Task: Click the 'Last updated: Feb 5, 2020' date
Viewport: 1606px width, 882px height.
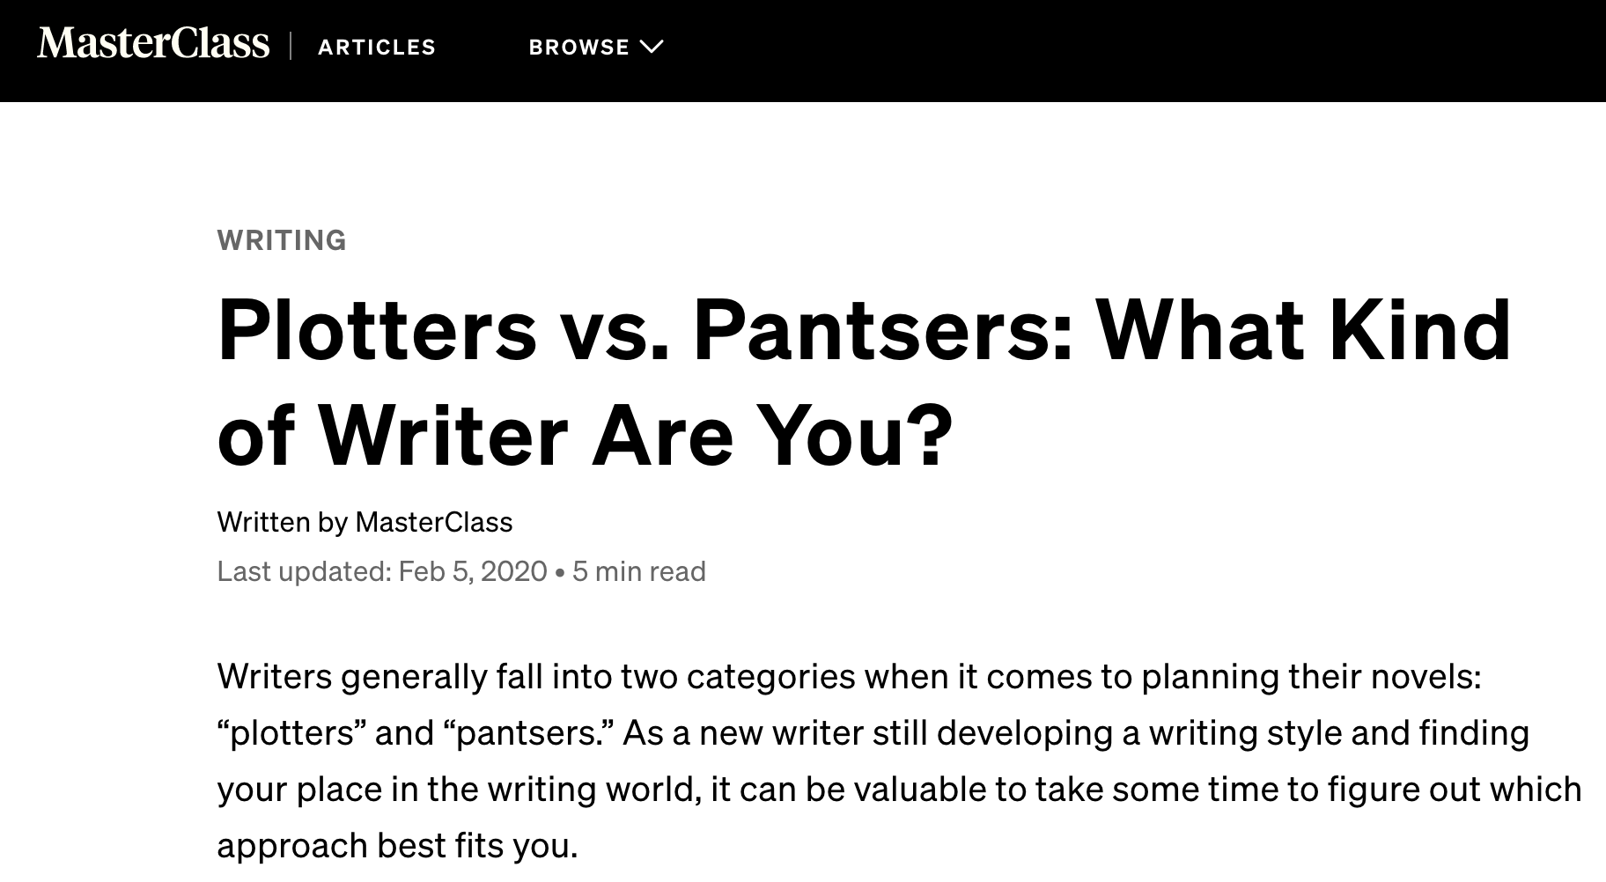Action: click(x=382, y=571)
